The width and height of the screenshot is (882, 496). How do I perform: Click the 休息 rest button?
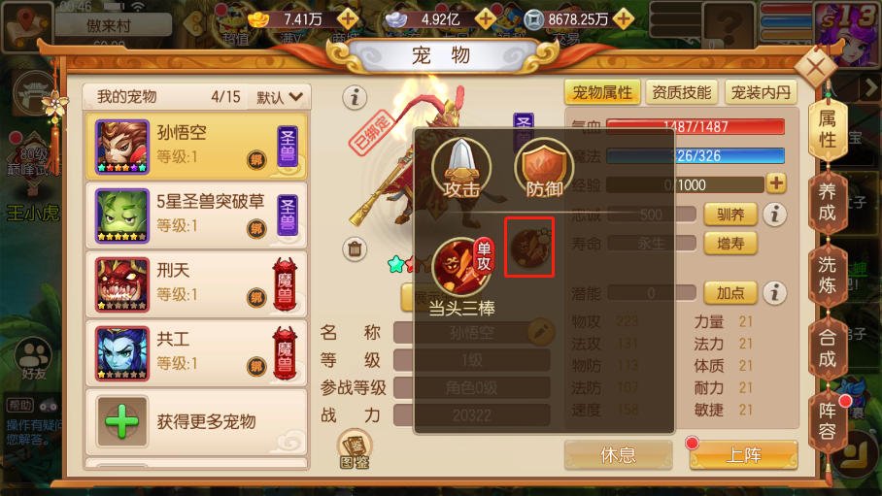(x=618, y=454)
